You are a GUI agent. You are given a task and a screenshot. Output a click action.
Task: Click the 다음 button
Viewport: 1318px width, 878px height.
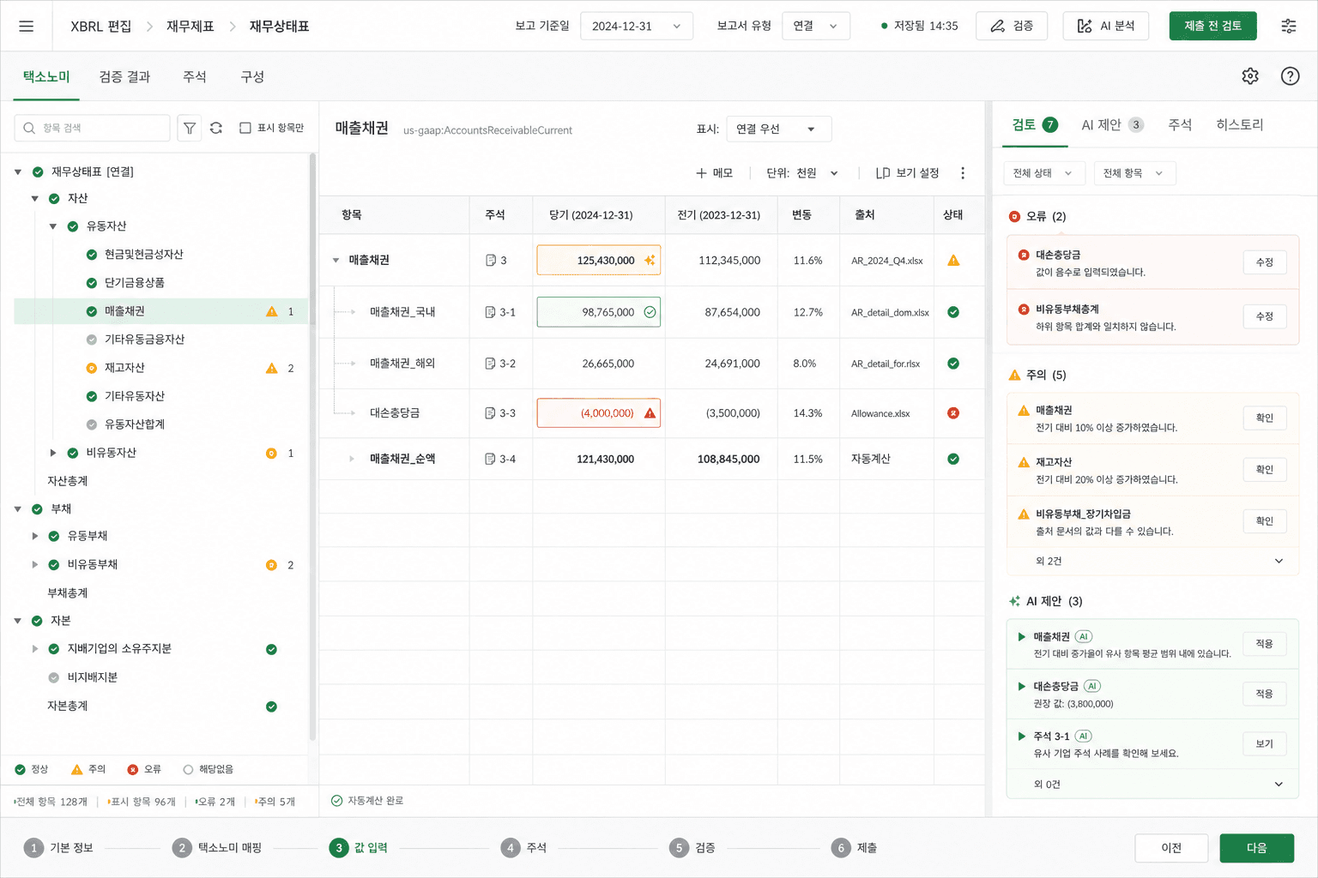click(x=1256, y=848)
